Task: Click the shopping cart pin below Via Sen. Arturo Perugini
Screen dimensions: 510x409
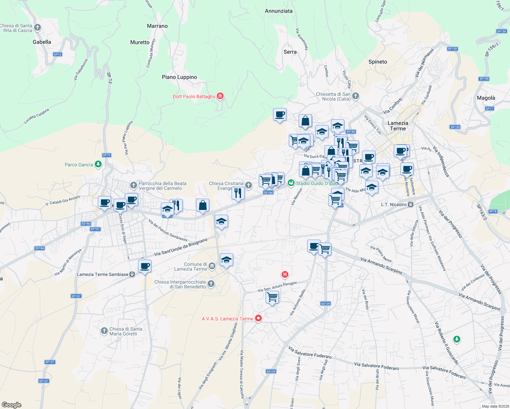Action: 272,297
